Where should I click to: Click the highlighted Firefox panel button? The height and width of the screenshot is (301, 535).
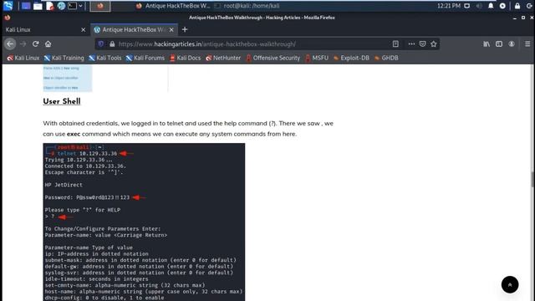[x=100, y=6]
